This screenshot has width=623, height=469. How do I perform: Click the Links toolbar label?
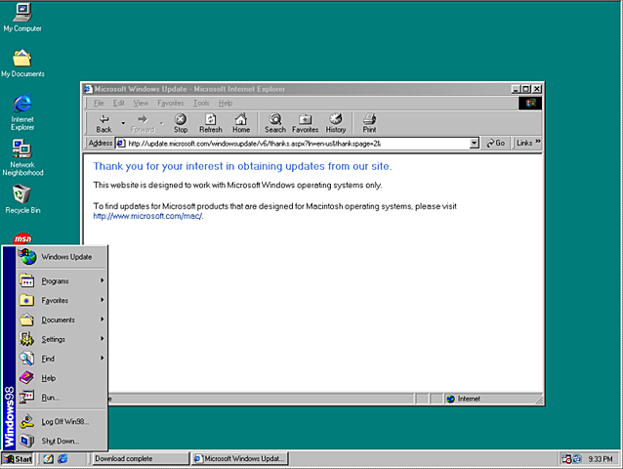point(524,143)
